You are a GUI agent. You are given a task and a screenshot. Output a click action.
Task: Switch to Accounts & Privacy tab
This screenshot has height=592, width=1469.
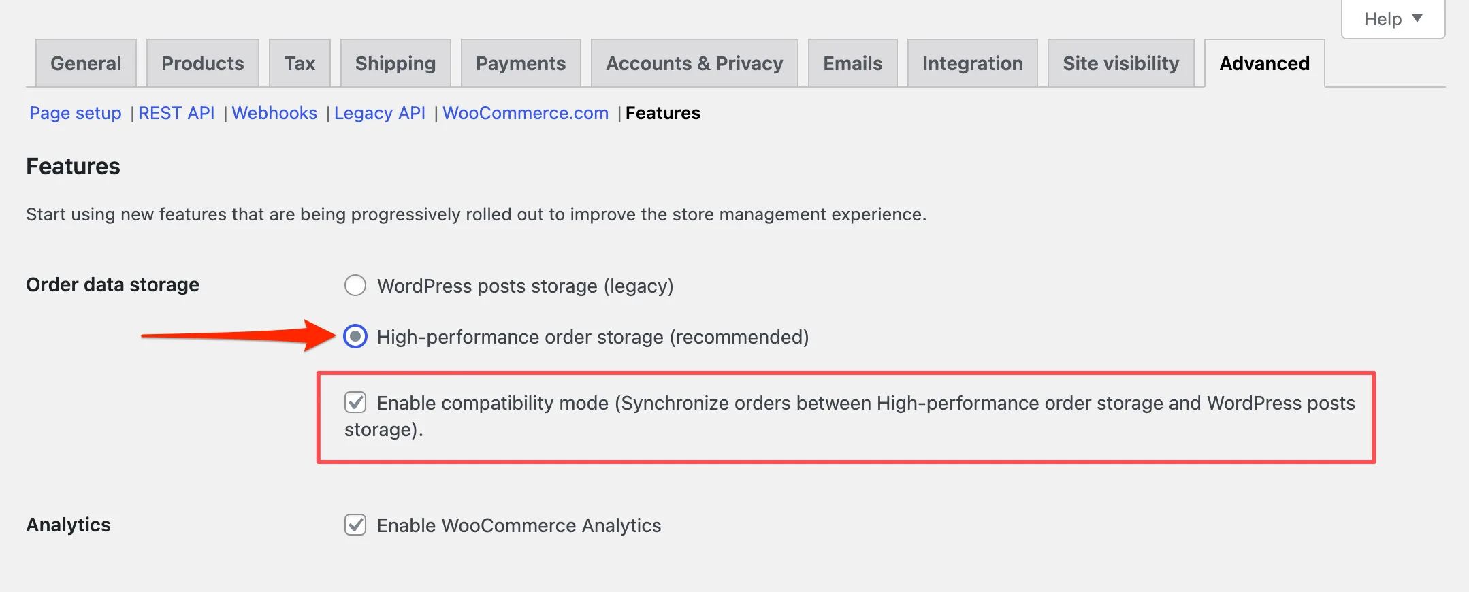(694, 63)
